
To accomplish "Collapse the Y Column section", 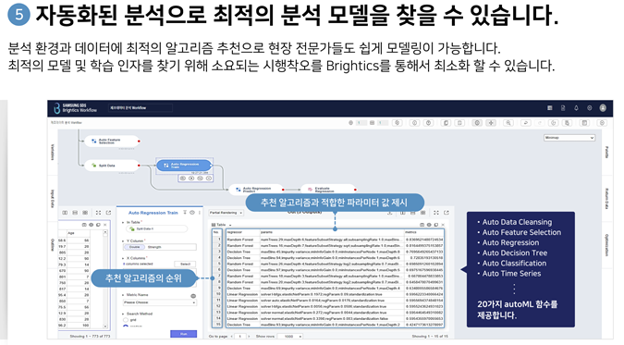I will pyautogui.click(x=123, y=241).
